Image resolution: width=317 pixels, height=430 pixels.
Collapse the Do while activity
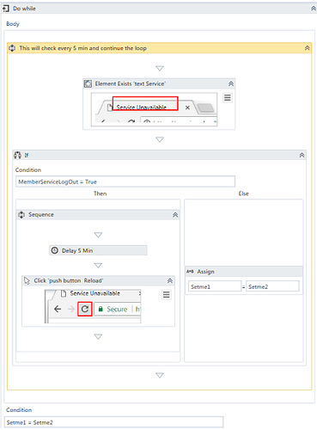point(314,9)
